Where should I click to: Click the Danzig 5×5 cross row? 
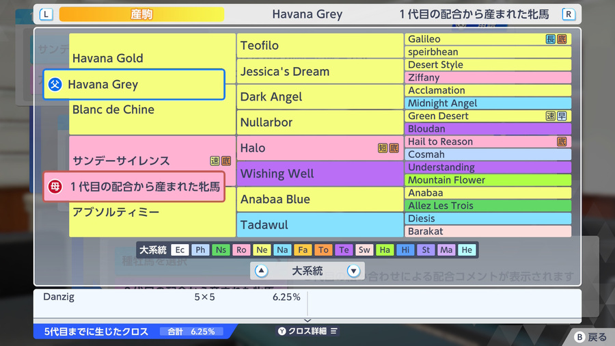(171, 297)
